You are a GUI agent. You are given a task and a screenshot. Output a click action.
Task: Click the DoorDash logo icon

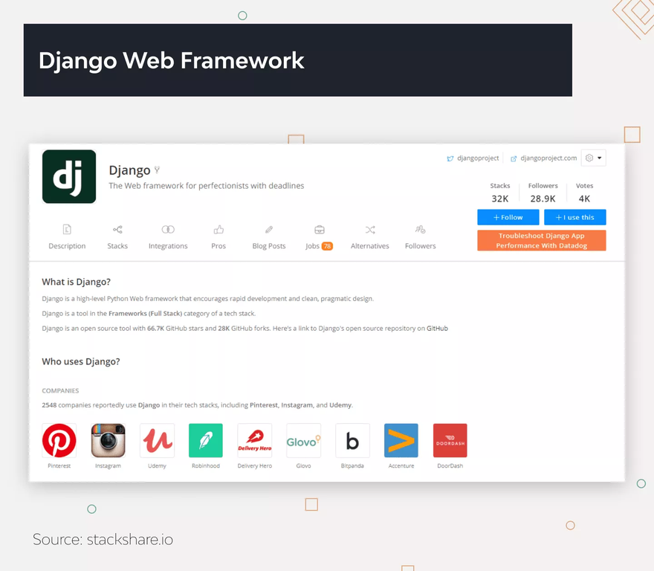coord(450,441)
